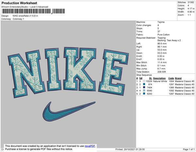Screen dimensions: 196x152
Task: Choose the light blue swatch in the 6540 row
Action: [144, 90]
